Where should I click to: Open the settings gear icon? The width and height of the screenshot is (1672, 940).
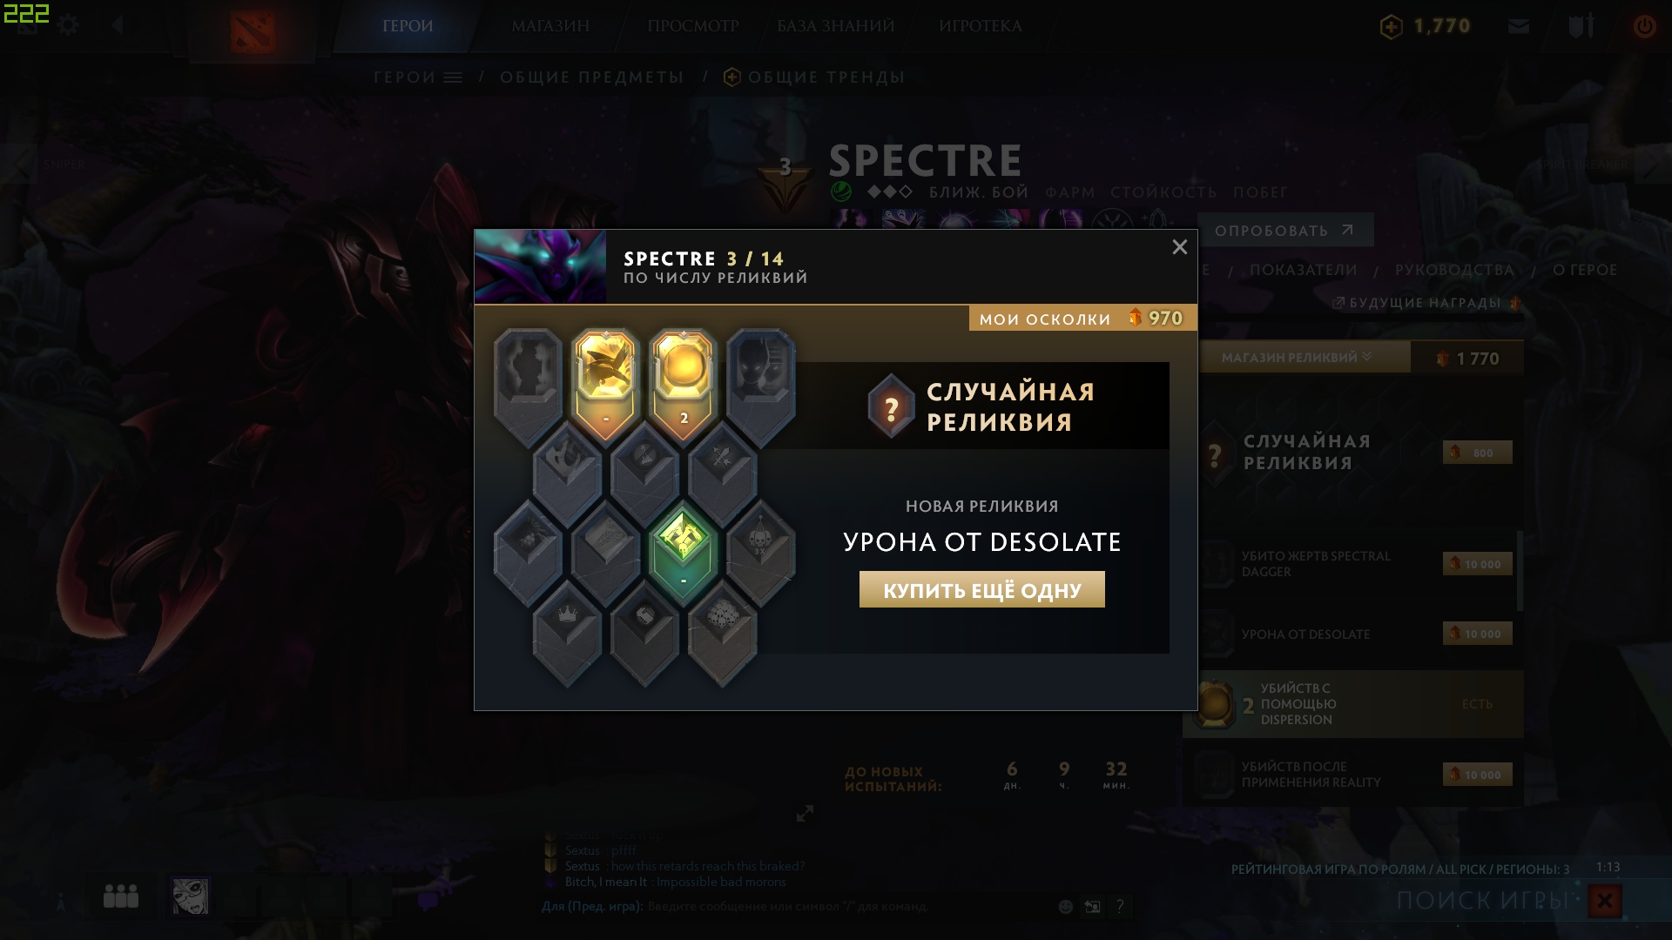[68, 25]
